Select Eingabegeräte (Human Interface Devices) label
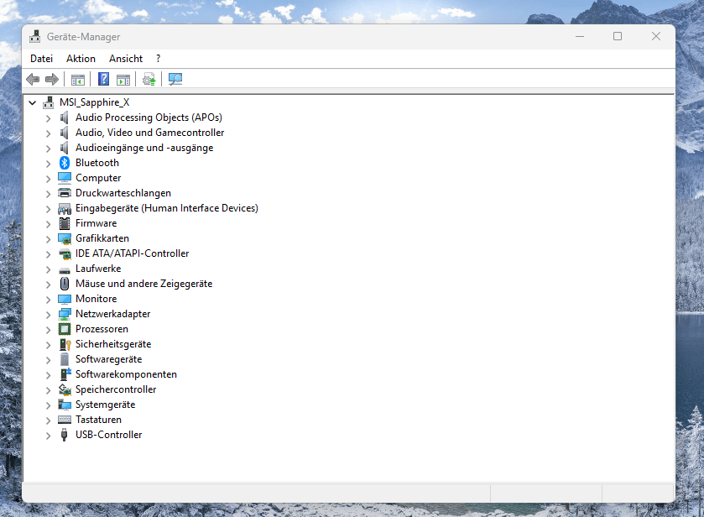704x517 pixels. pos(167,208)
